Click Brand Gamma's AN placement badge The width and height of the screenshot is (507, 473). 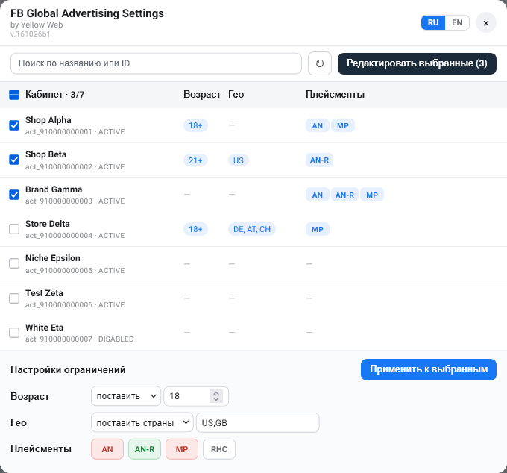click(318, 195)
